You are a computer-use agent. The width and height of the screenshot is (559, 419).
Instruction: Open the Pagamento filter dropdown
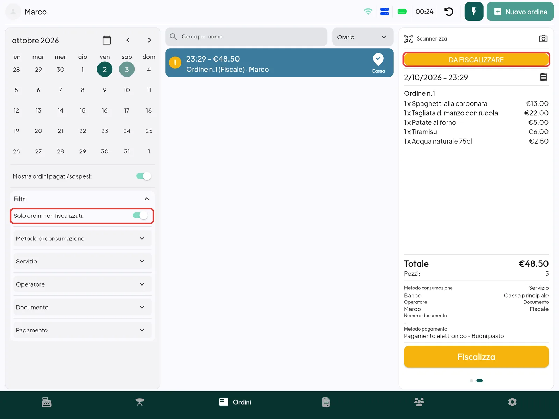pyautogui.click(x=82, y=330)
